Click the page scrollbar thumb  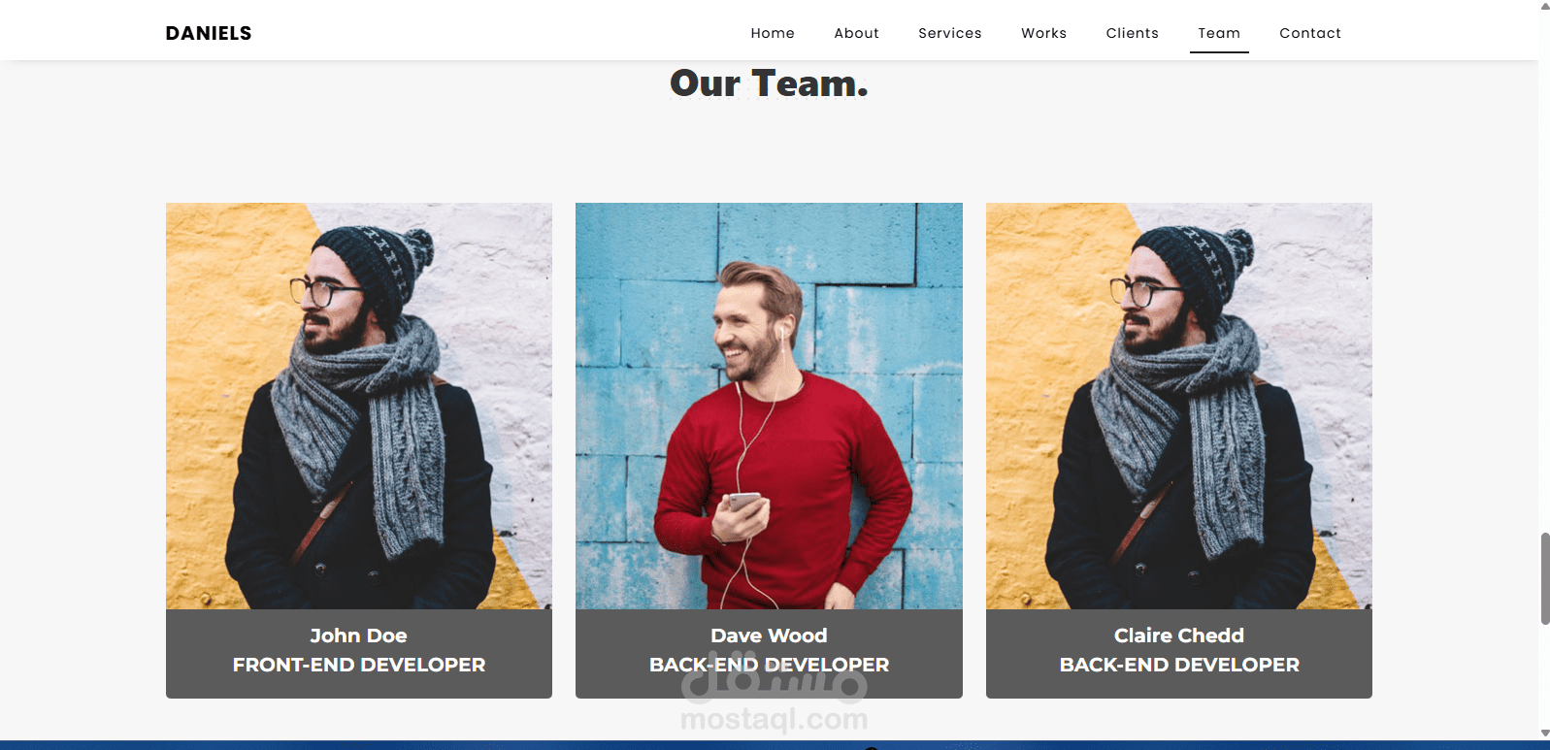coord(1545,578)
